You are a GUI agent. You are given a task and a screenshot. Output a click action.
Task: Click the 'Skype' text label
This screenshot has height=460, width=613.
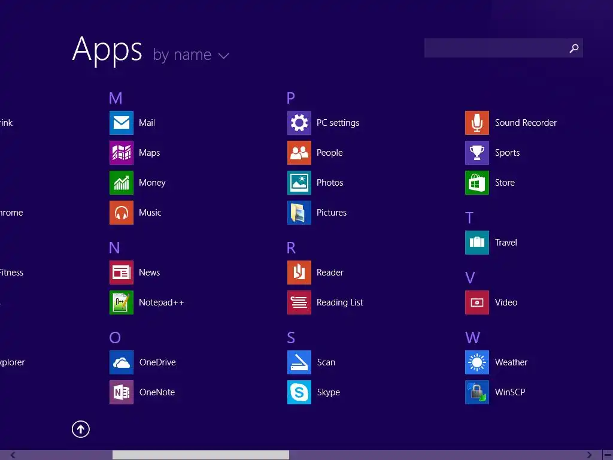(329, 392)
